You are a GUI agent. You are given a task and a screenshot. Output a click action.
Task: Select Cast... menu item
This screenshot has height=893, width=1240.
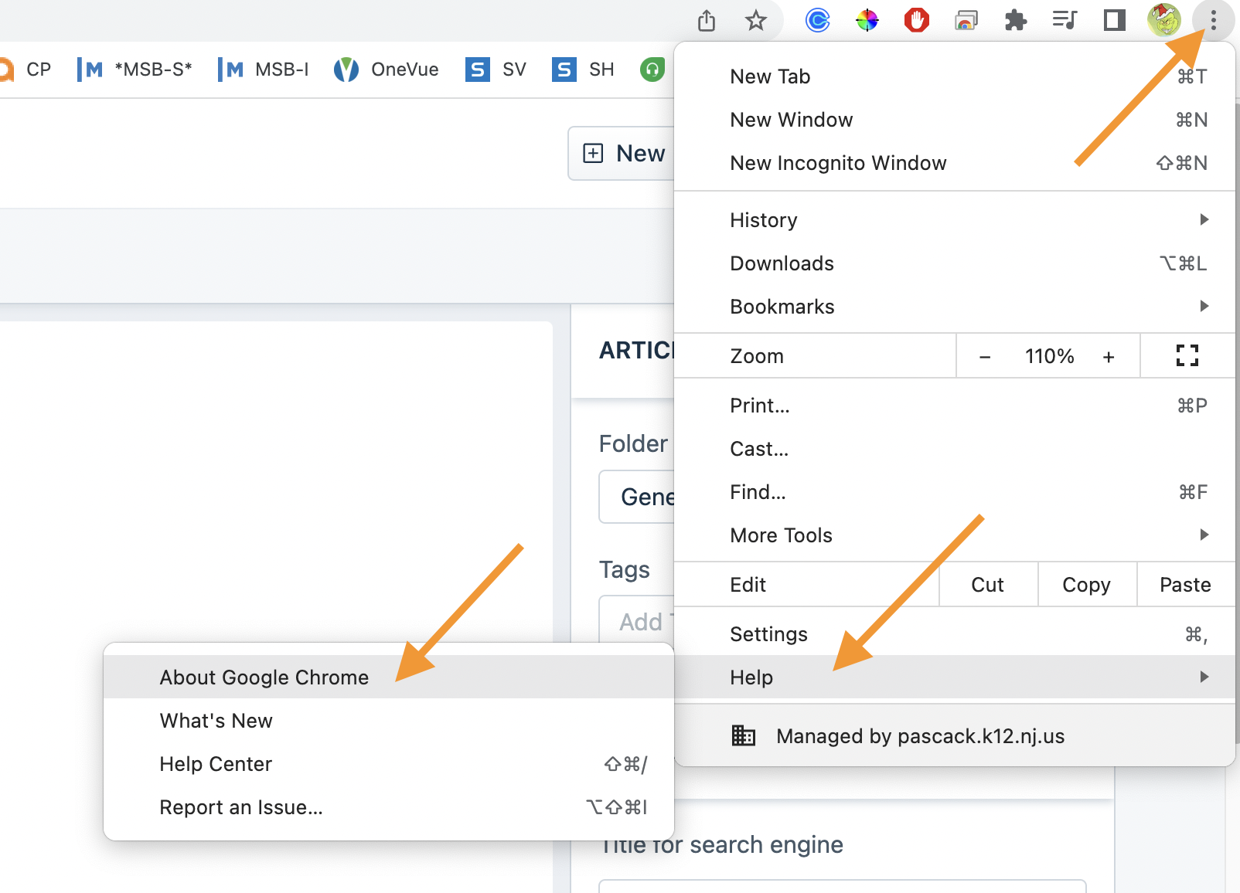point(955,449)
